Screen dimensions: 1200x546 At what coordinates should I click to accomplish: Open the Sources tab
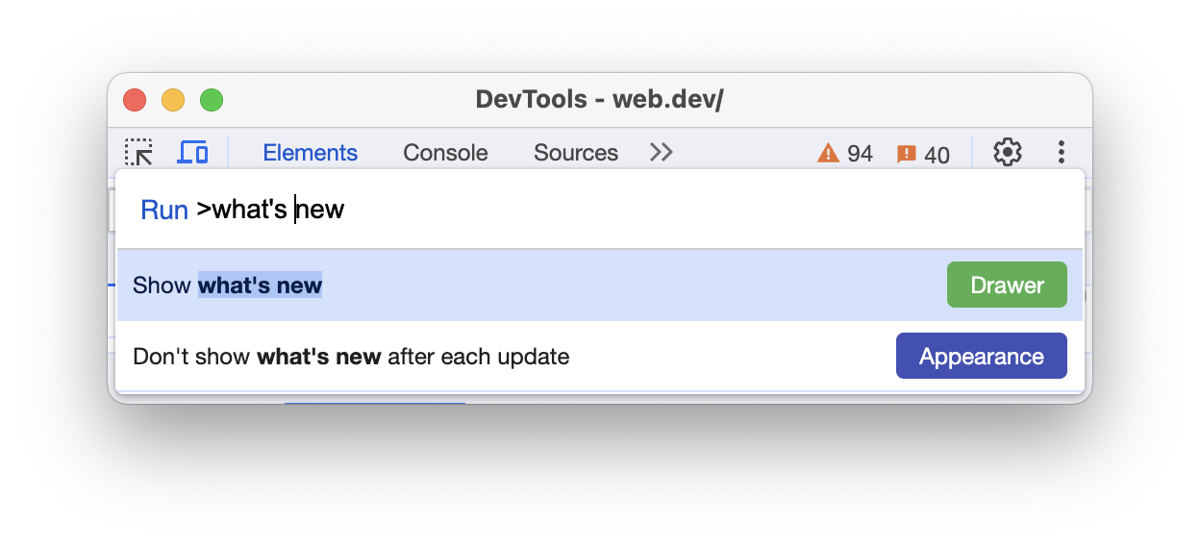click(575, 153)
